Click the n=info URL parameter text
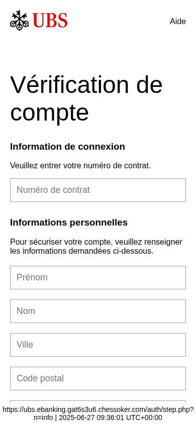Image resolution: width=196 pixels, height=424 pixels. click(x=43, y=417)
